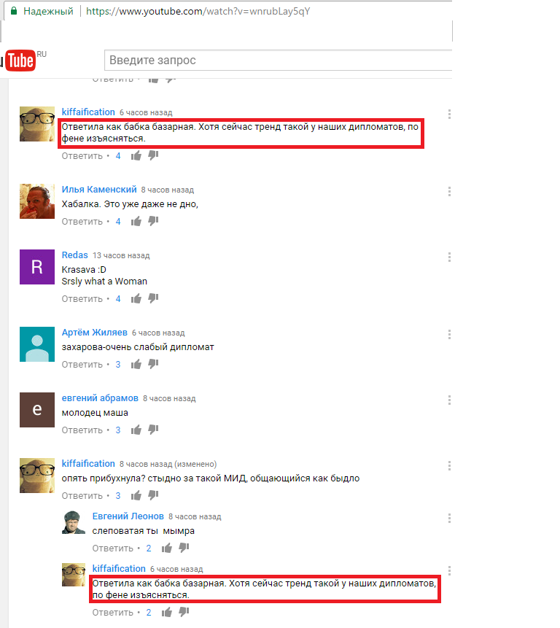Screen dimensions: 560x628
Task: Open the three-dot menu for Евгений Леонов's reply
Action: click(449, 519)
